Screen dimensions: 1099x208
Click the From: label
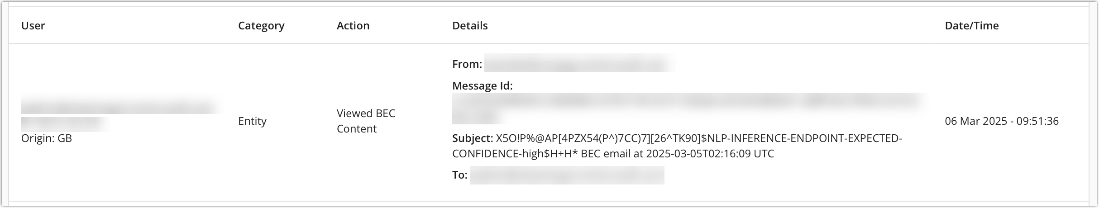[x=467, y=64]
